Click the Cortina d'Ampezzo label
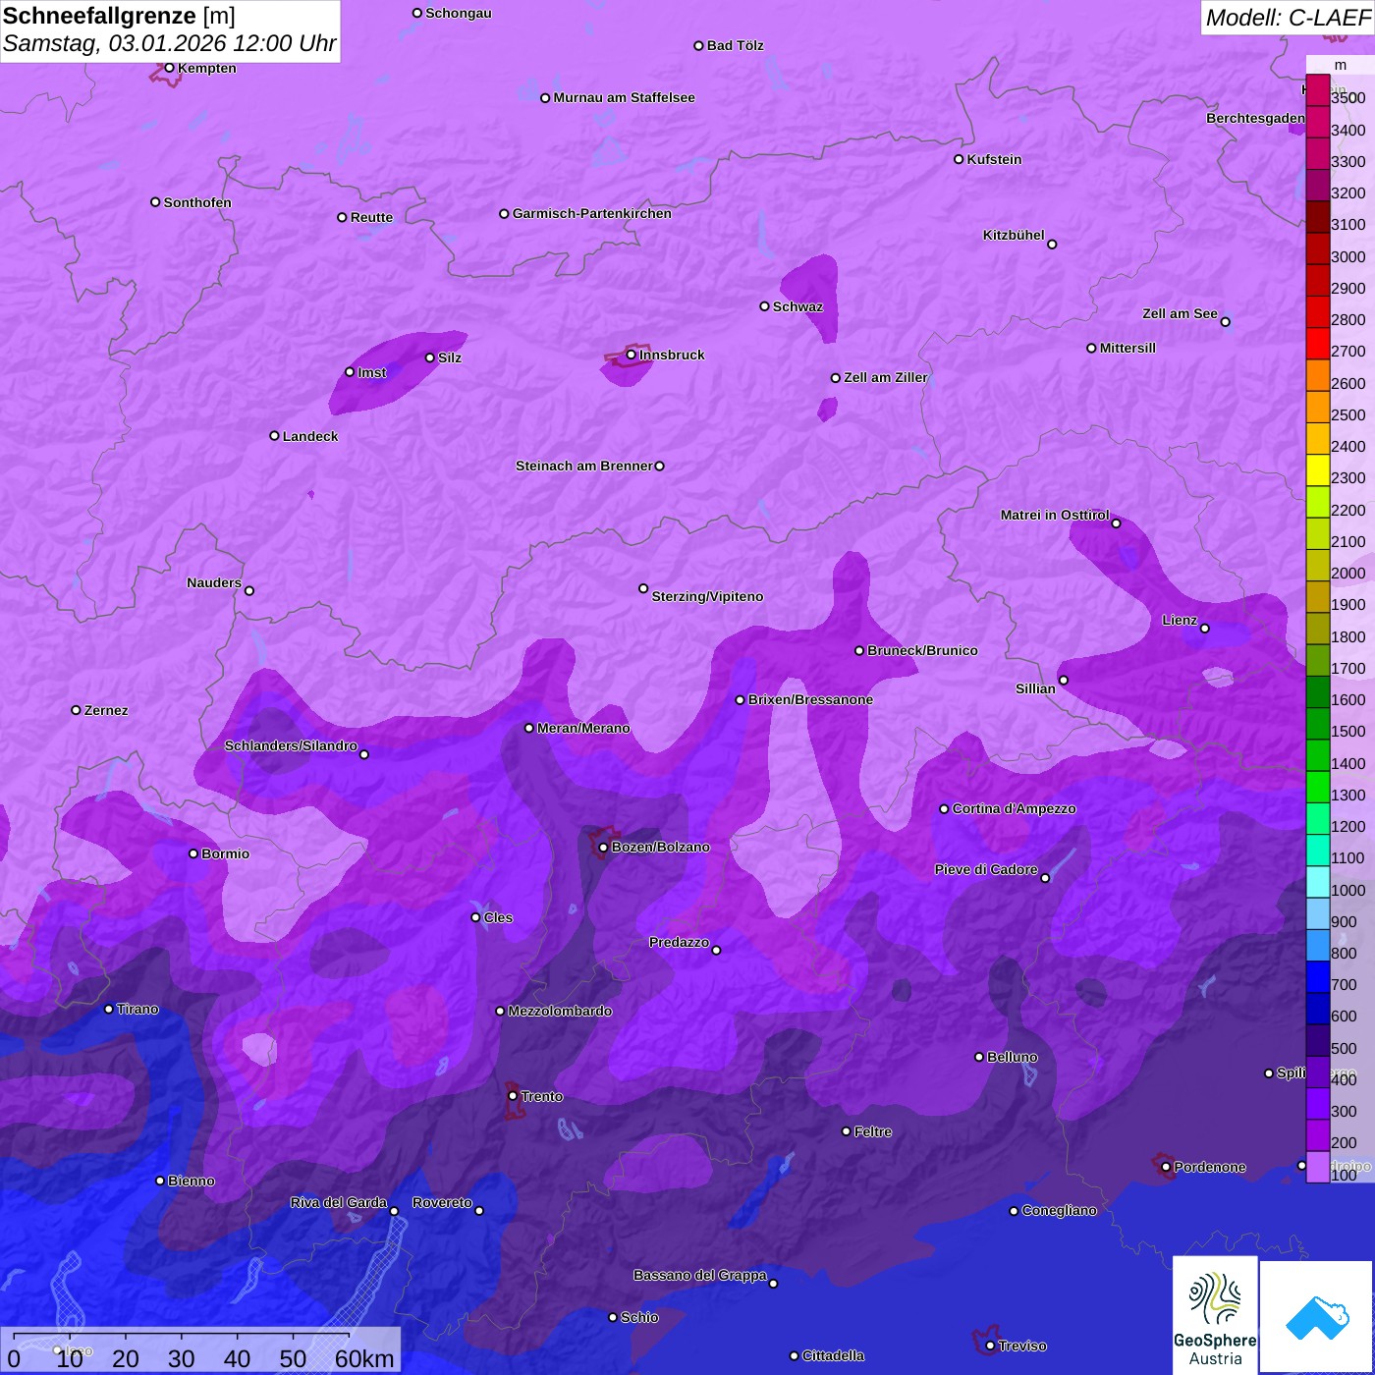The image size is (1375, 1375). 1014,808
